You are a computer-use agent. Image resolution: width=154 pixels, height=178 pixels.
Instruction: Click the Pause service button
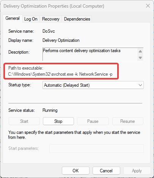coord(93,121)
